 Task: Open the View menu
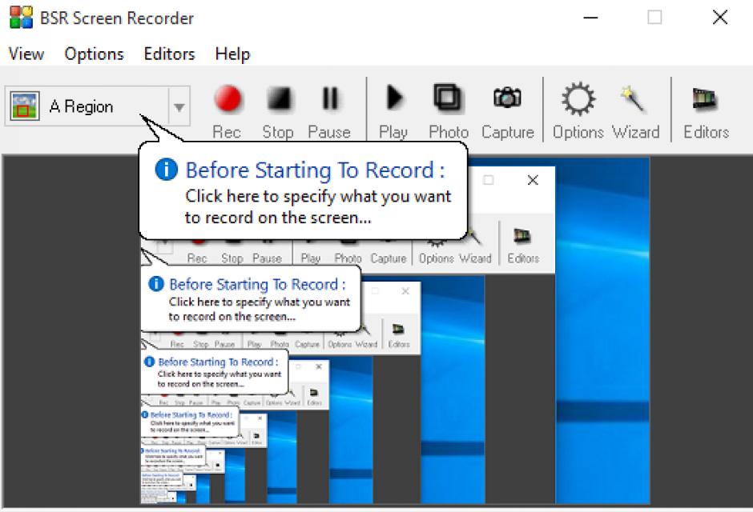pyautogui.click(x=26, y=54)
